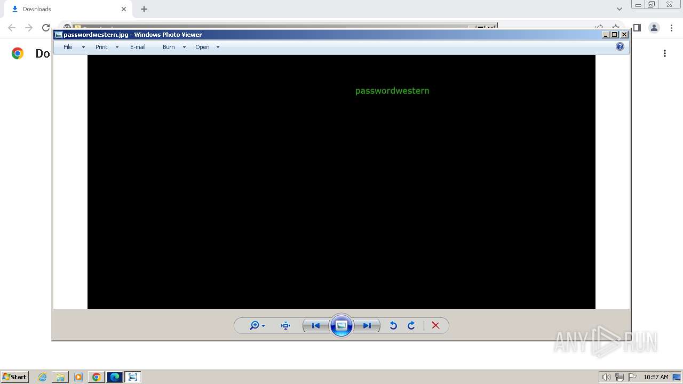Start the slide show
Image resolution: width=683 pixels, height=384 pixels.
click(x=341, y=325)
